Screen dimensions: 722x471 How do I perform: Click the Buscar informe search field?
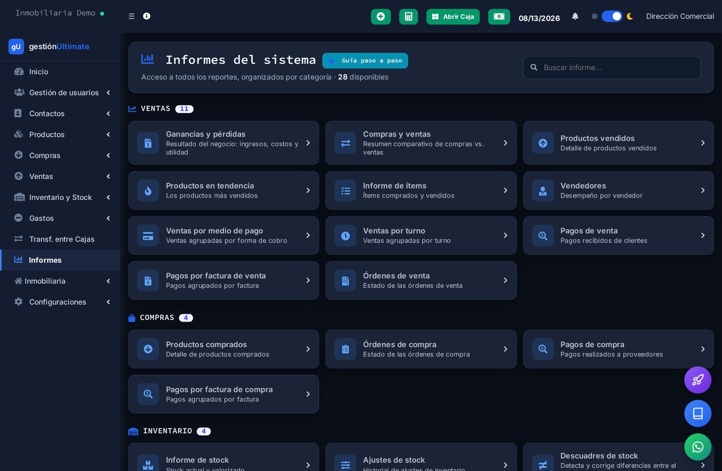point(612,68)
